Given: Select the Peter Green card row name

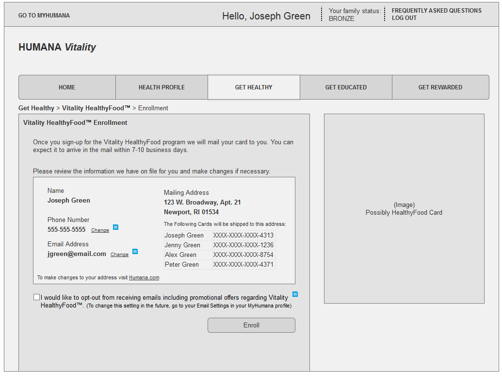Looking at the screenshot, I should click(182, 264).
